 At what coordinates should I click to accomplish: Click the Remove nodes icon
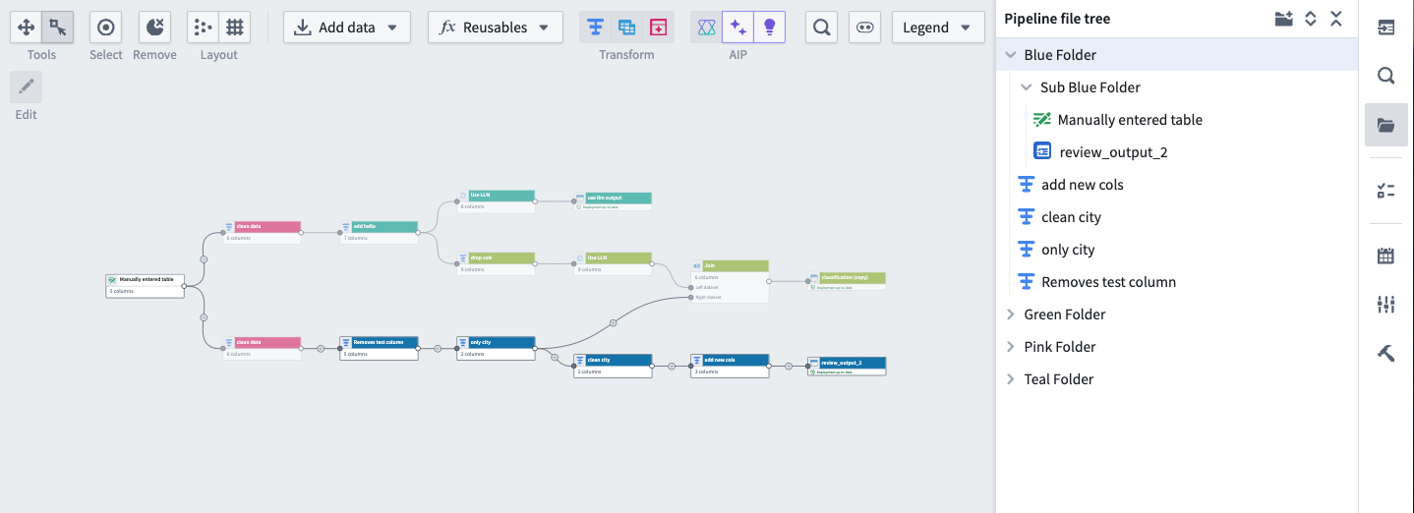154,28
